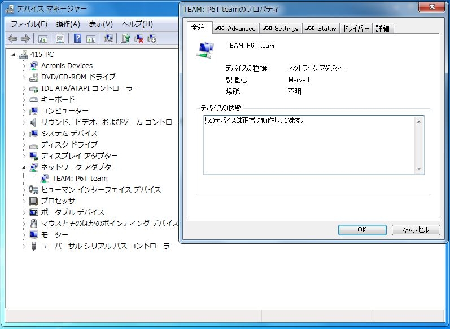450x329 pixels.
Task: Click the Uninstall device red X icon
Action: (139, 38)
